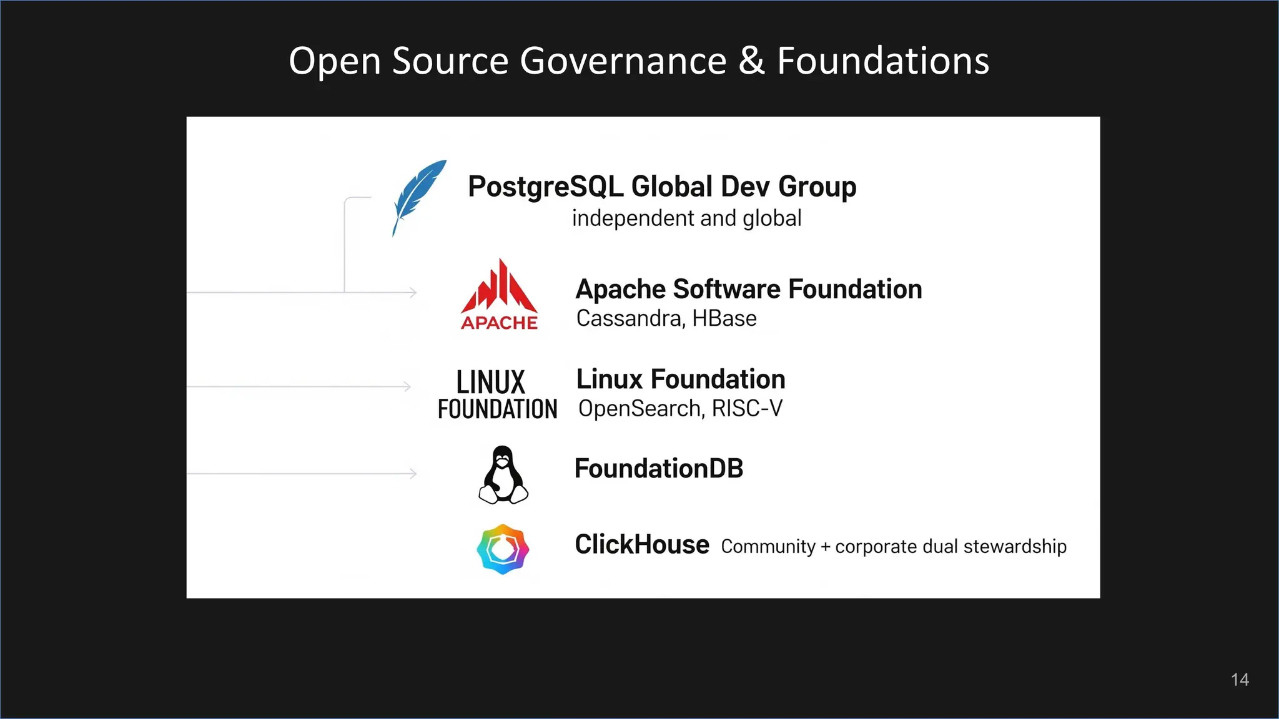Click the Linux Foundation wordmark logo
The width and height of the screenshot is (1279, 719).
coord(497,395)
